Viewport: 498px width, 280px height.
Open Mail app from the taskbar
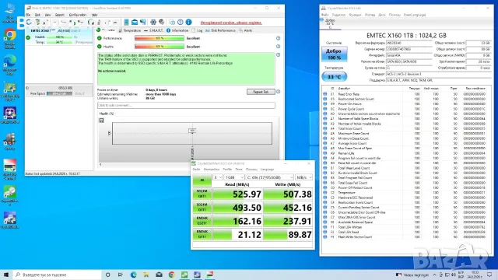pyautogui.click(x=159, y=275)
